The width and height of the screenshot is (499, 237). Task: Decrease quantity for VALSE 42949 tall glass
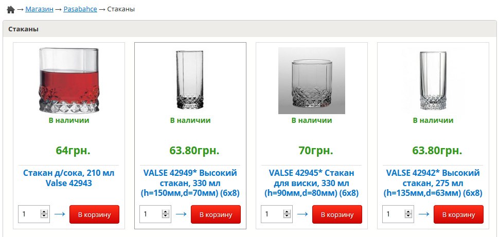coord(166,217)
